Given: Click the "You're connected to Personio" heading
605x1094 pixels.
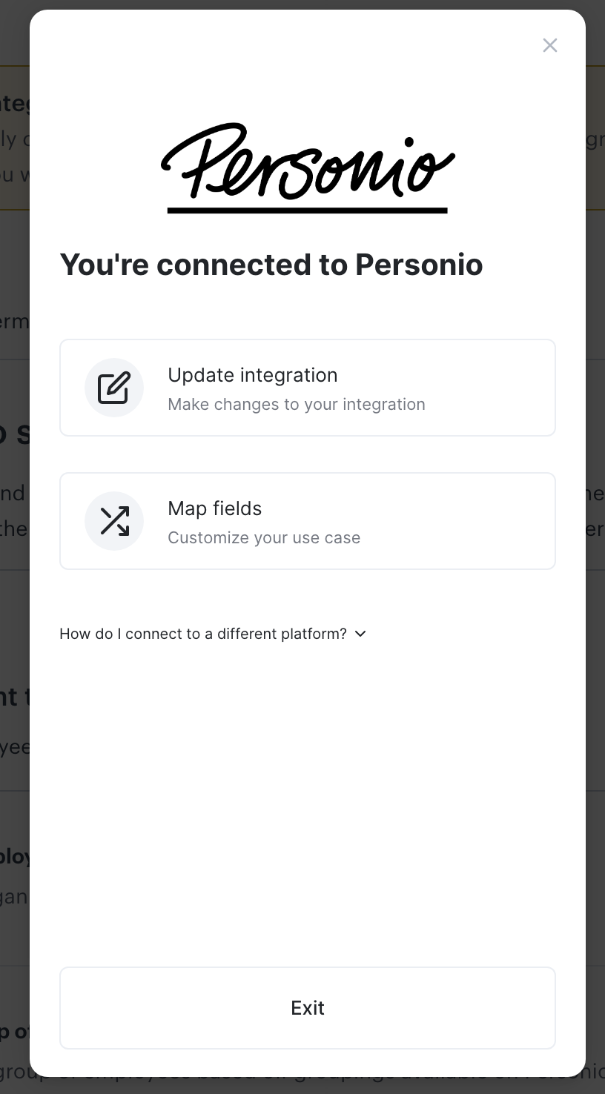Looking at the screenshot, I should pyautogui.click(x=271, y=265).
